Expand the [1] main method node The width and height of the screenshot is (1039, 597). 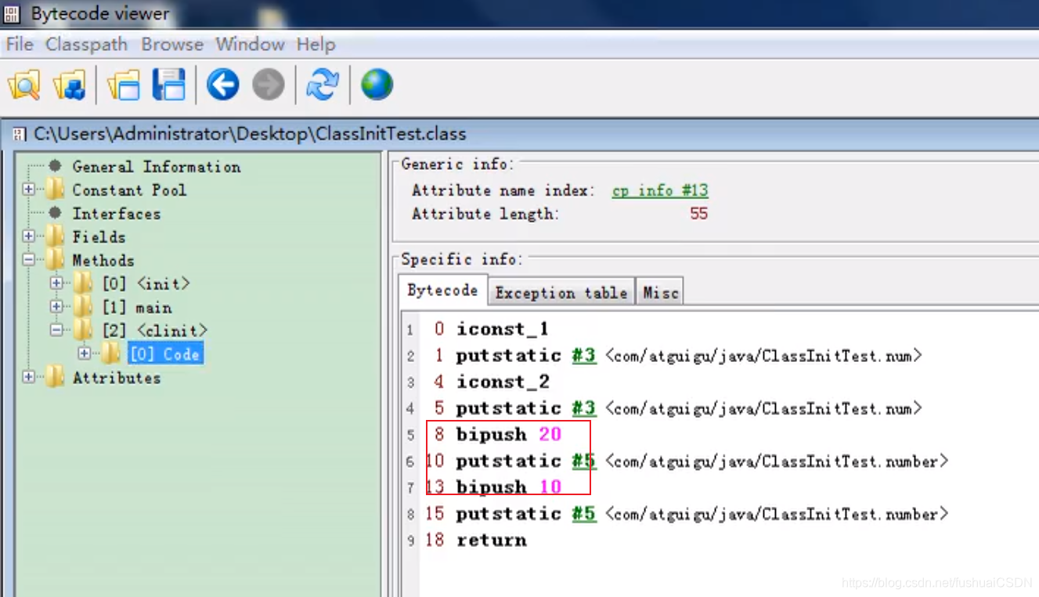(x=56, y=307)
